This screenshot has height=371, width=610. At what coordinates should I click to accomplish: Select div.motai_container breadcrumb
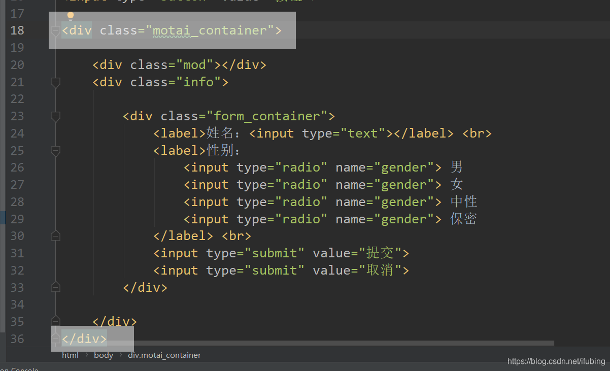[164, 355]
